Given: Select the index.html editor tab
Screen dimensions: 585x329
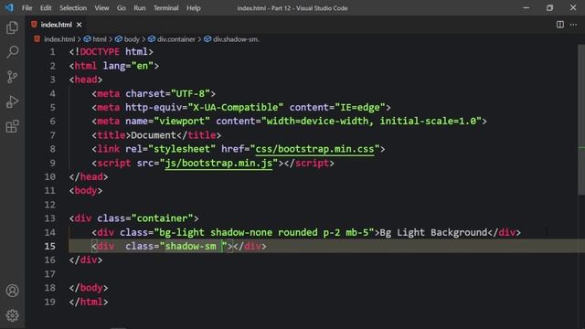Looking at the screenshot, I should 56,25.
